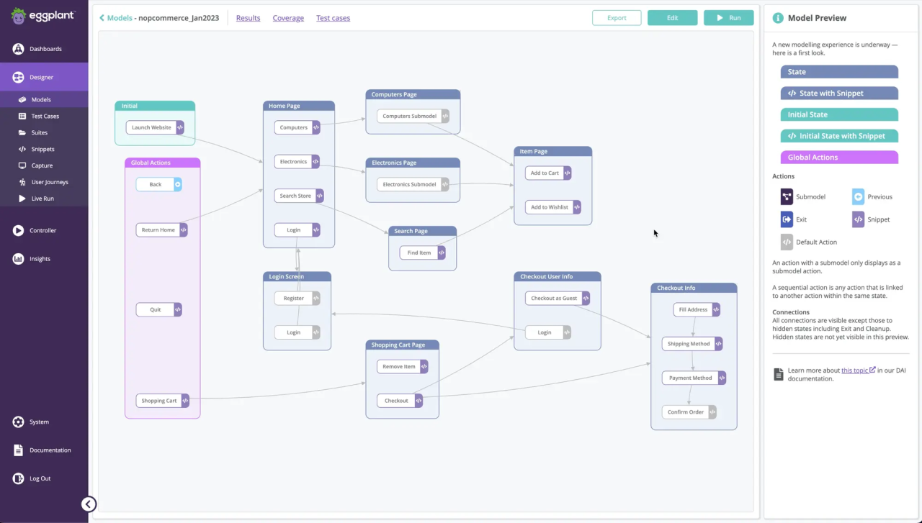Open User Journeys in the sidebar

[x=44, y=182]
